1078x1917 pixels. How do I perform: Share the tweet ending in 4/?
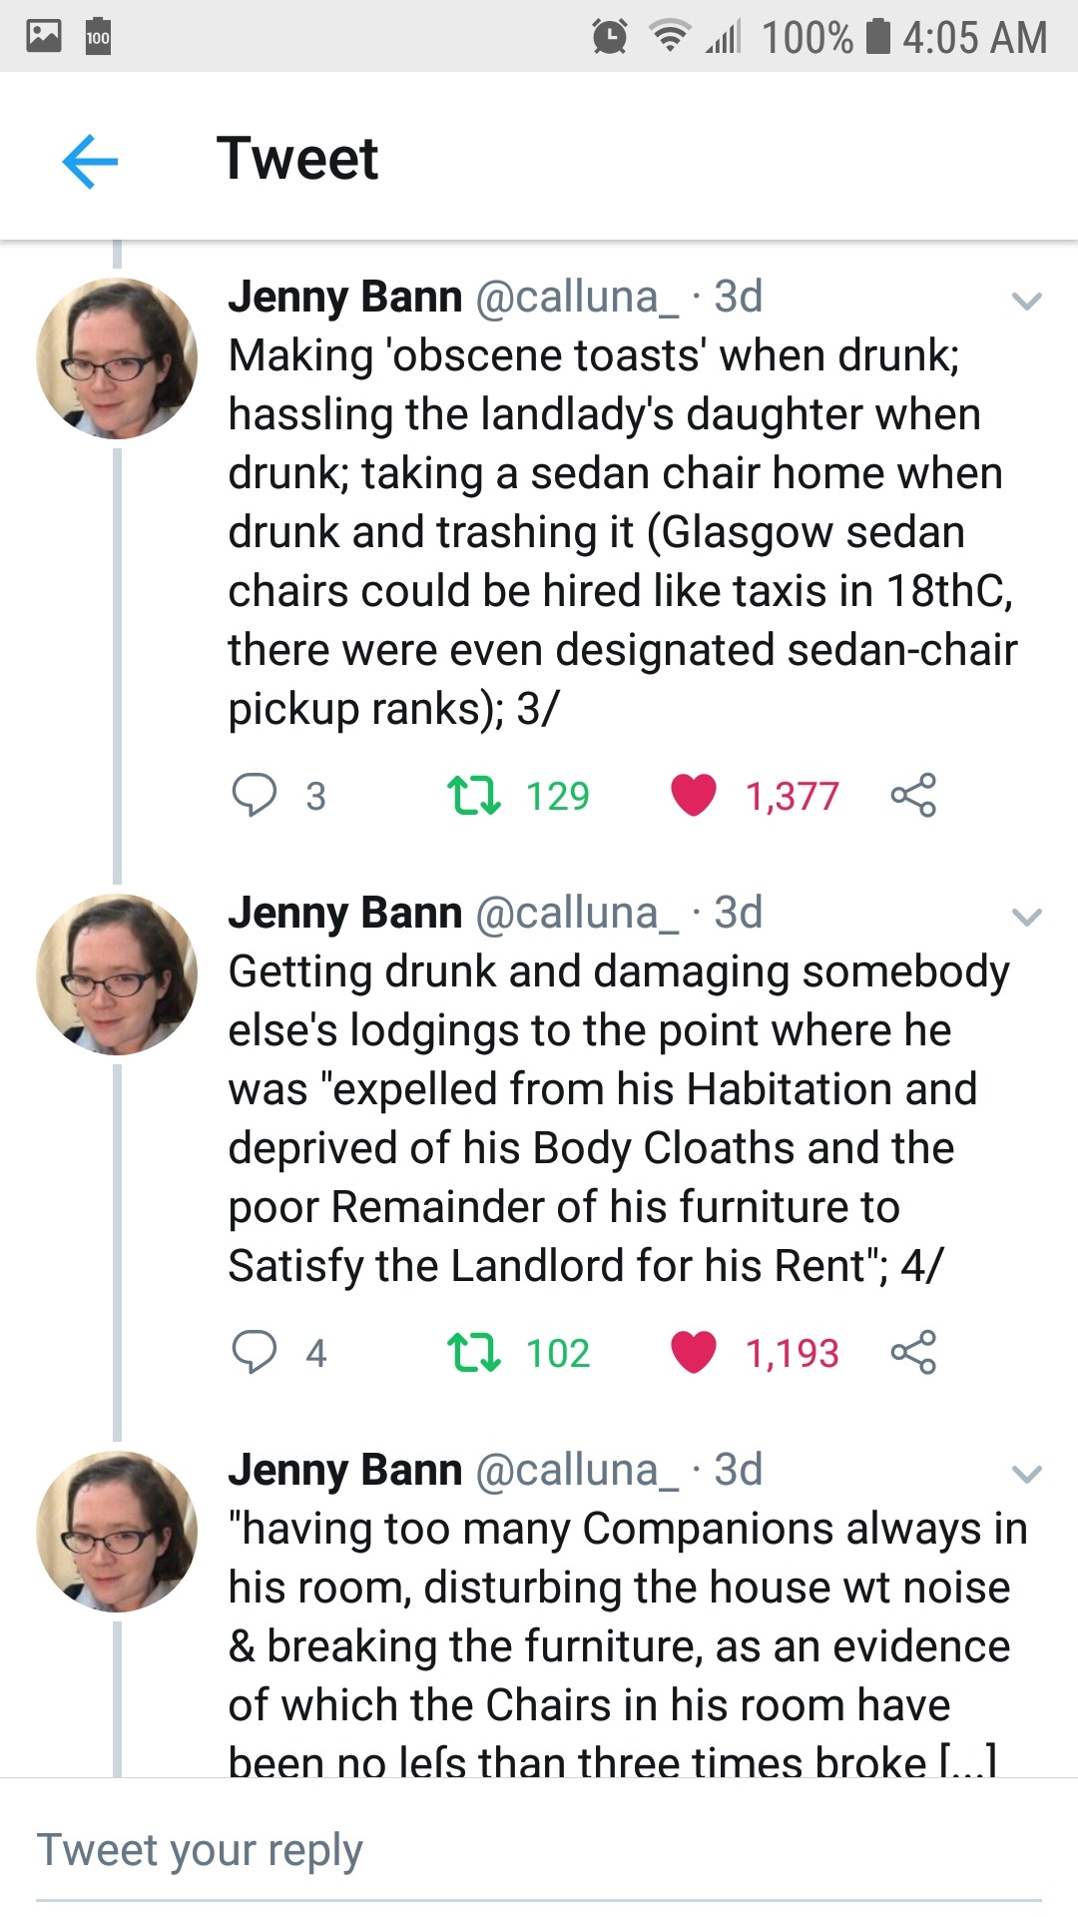pyautogui.click(x=913, y=1353)
